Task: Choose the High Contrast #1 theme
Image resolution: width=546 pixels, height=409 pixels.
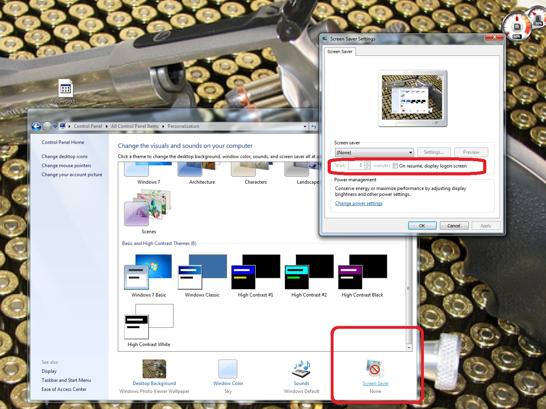Action: (x=255, y=276)
